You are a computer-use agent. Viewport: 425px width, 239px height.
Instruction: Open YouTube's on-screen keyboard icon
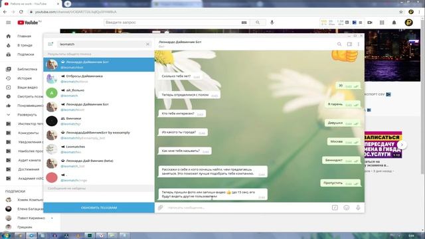pos(244,23)
